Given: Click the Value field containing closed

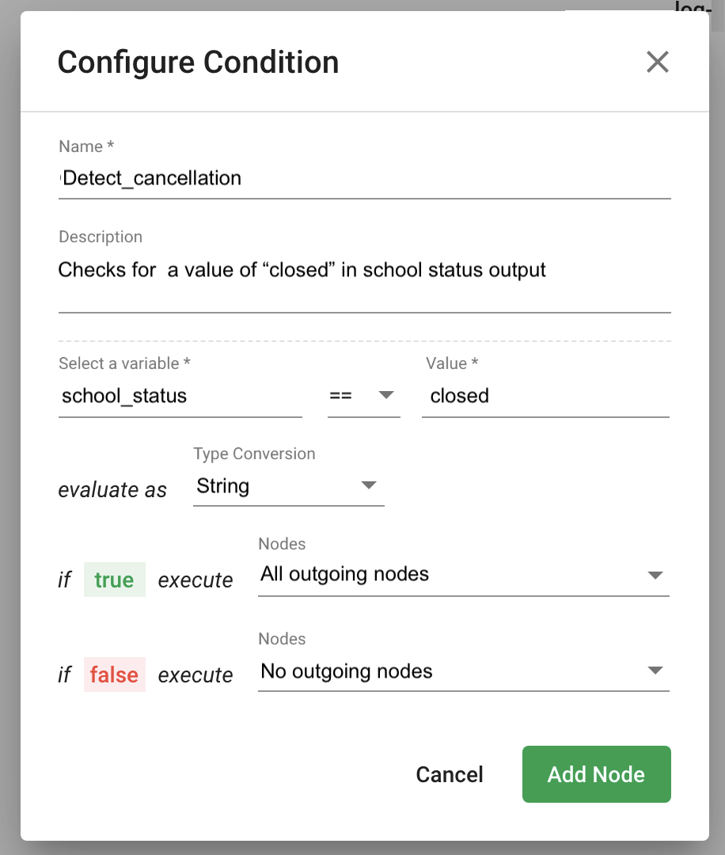Looking at the screenshot, I should click(546, 396).
